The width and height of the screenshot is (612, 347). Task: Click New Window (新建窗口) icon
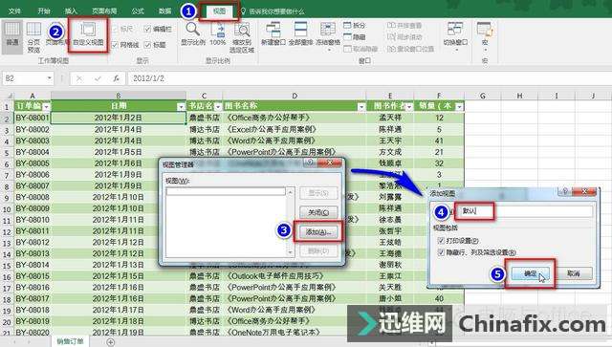(x=273, y=34)
